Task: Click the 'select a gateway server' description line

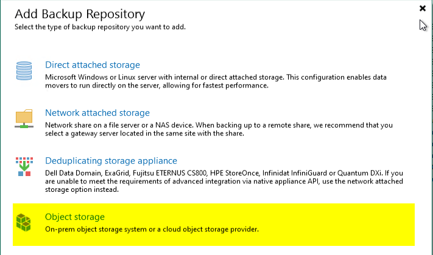Action: pos(145,134)
